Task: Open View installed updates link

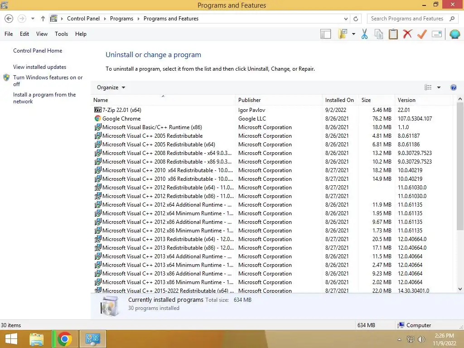Action: (40, 67)
